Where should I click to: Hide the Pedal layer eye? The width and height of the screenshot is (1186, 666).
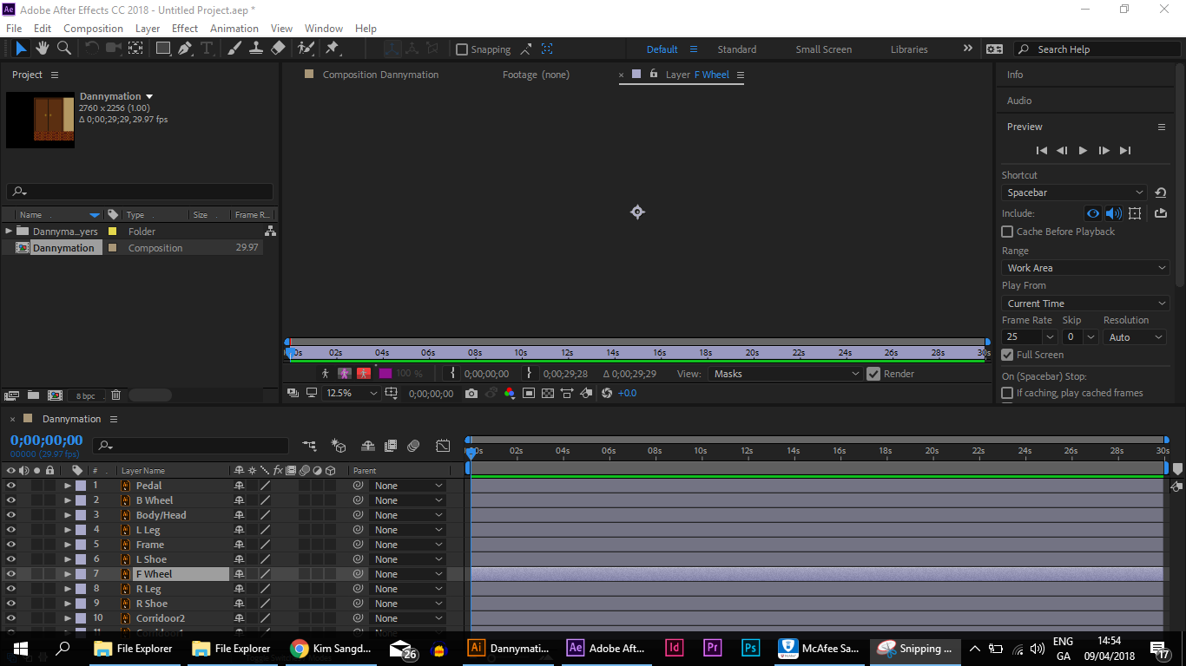pyautogui.click(x=11, y=486)
